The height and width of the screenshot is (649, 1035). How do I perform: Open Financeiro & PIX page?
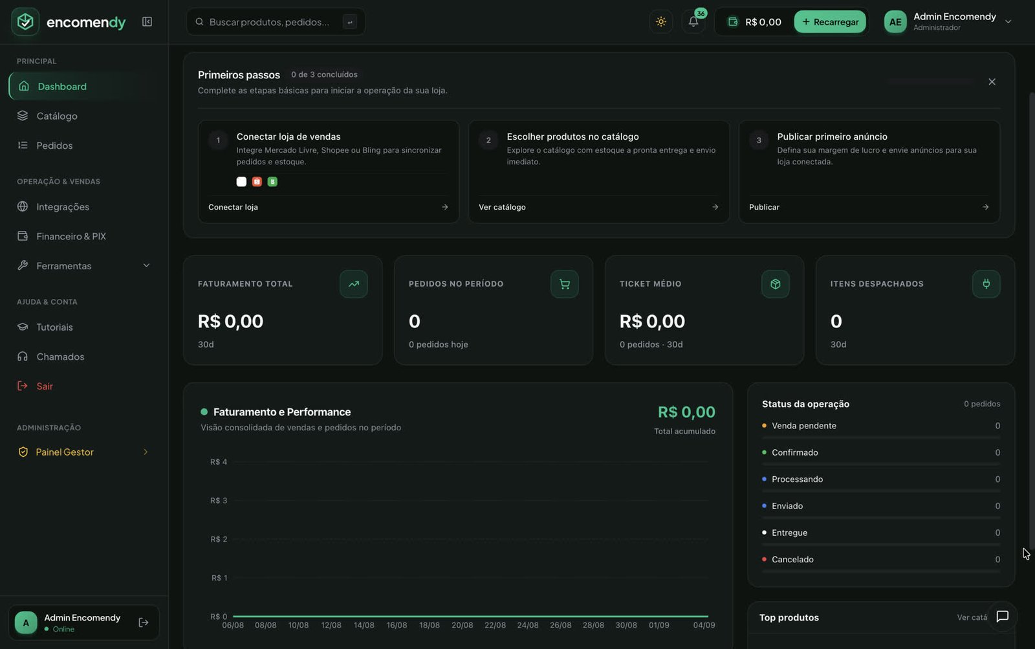[x=84, y=236]
